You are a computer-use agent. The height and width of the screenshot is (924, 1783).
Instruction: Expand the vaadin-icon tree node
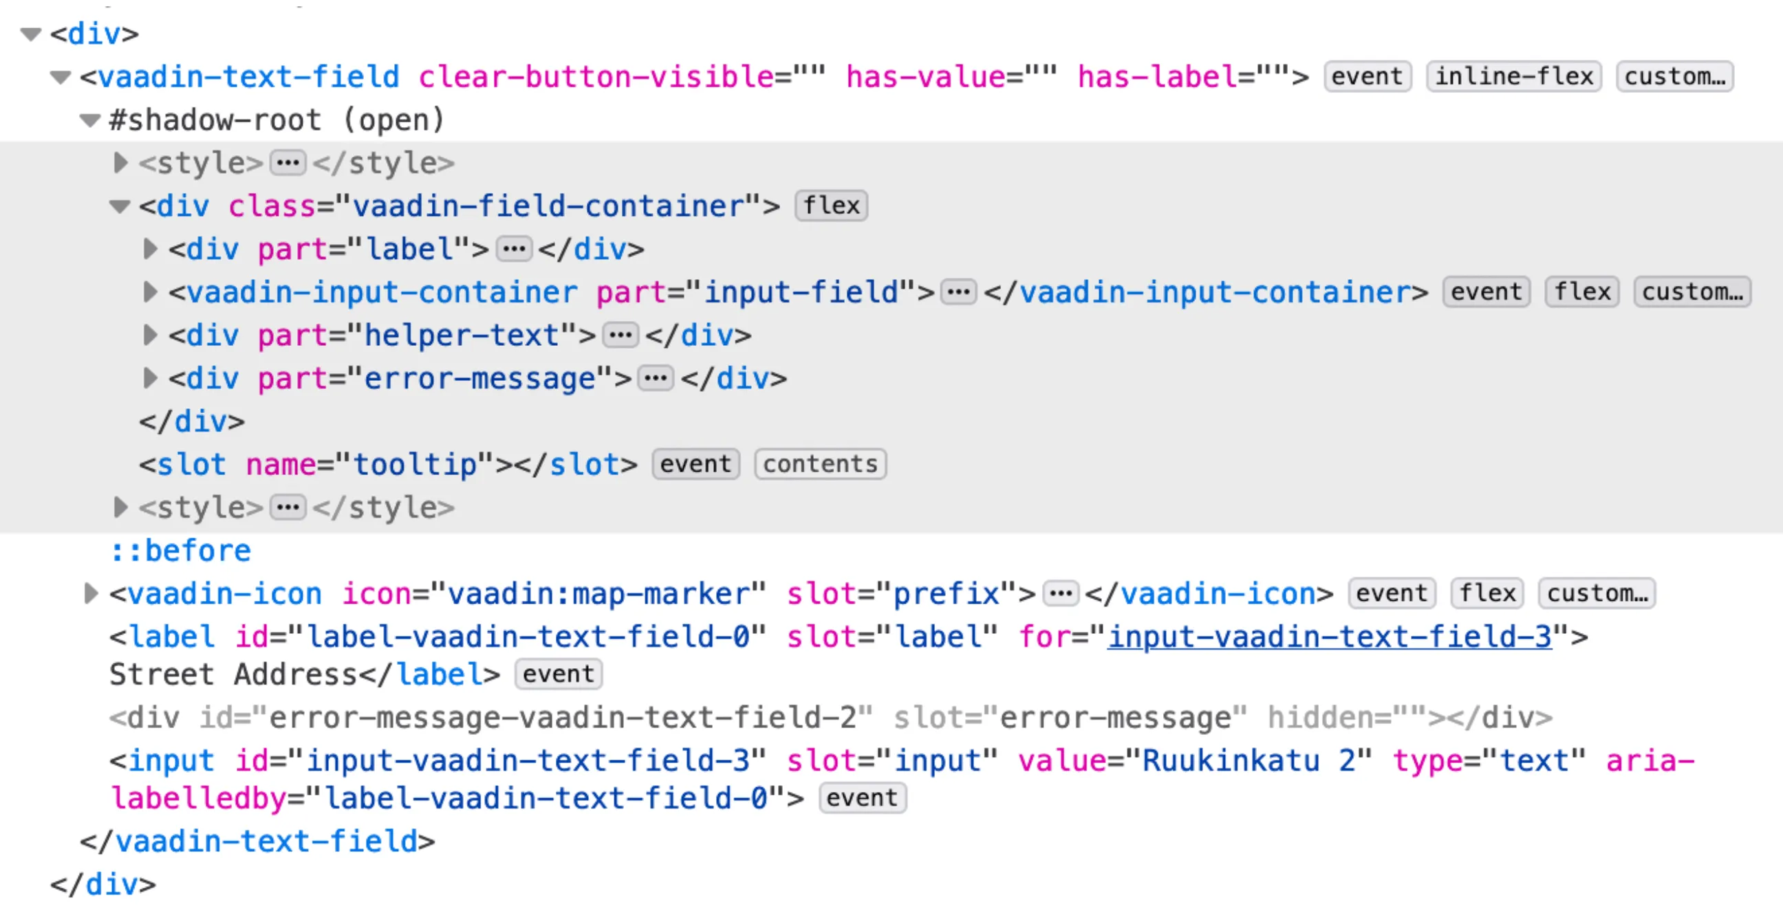click(x=91, y=593)
